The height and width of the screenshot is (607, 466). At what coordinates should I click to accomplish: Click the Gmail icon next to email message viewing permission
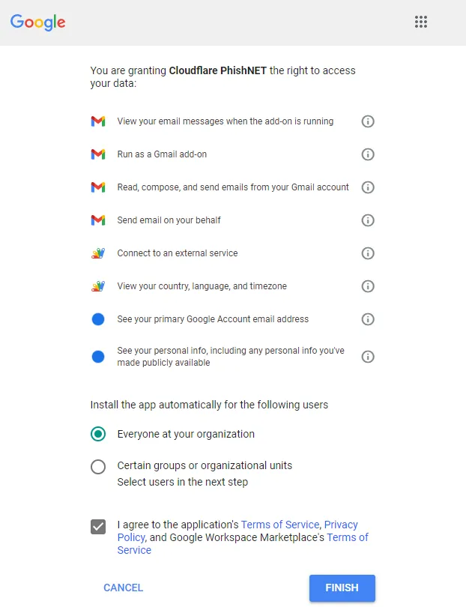pos(97,121)
